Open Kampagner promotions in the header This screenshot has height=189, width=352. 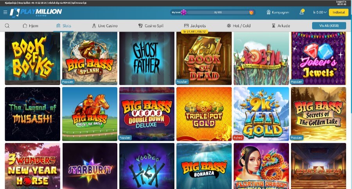(278, 13)
